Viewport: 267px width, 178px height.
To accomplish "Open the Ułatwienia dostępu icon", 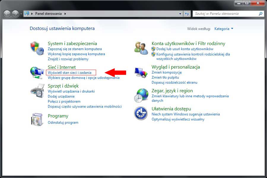I will point(141,113).
